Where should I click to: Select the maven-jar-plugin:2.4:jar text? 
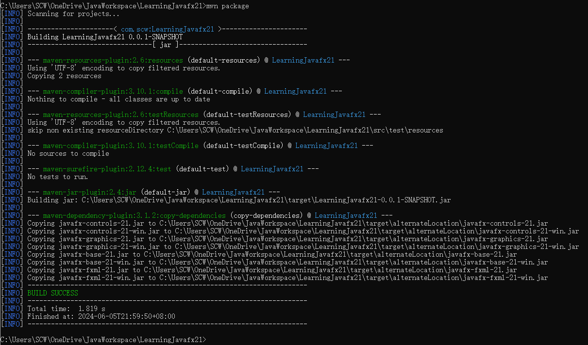[89, 192]
